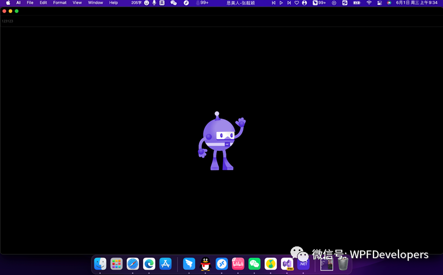Open the App Store dock icon
Screen dimensions: 443x275
click(x=165, y=264)
